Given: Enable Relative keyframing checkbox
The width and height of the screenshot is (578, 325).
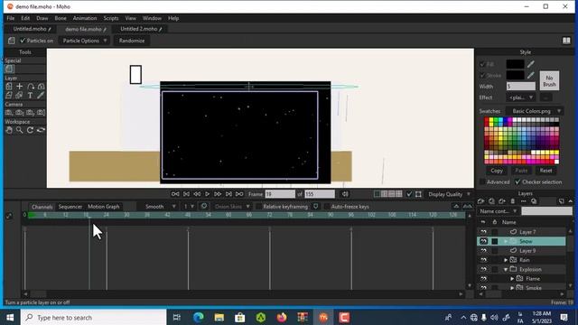Looking at the screenshot, I should click(258, 207).
